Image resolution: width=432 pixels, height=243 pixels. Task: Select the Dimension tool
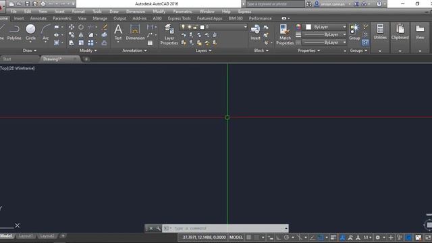(135, 32)
